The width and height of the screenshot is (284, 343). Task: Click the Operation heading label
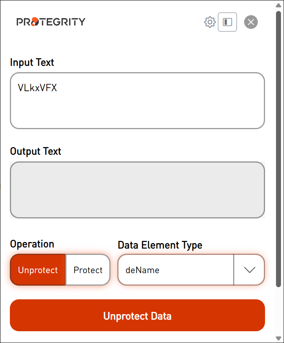coord(32,244)
